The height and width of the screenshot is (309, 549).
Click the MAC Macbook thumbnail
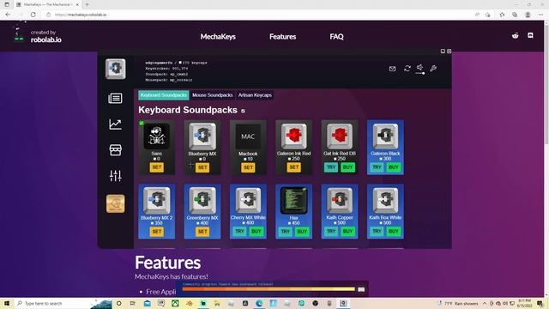coord(248,136)
